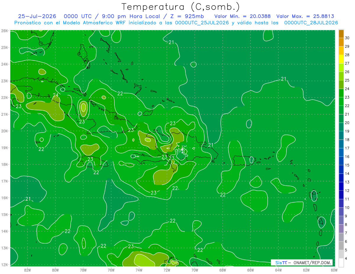This screenshot has width=355, height=274.
Task: Click the "74W" longitude axis label
Action: 139,270
